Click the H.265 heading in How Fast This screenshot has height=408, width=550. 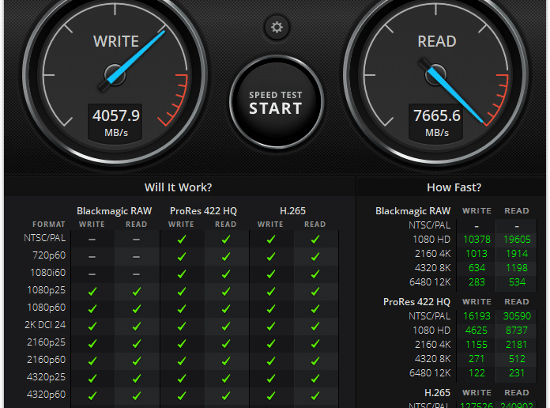[x=438, y=392]
